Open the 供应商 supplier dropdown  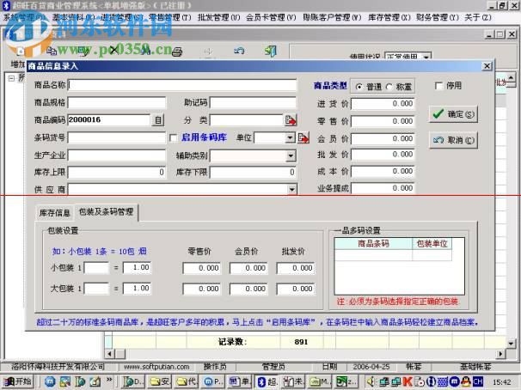point(291,190)
